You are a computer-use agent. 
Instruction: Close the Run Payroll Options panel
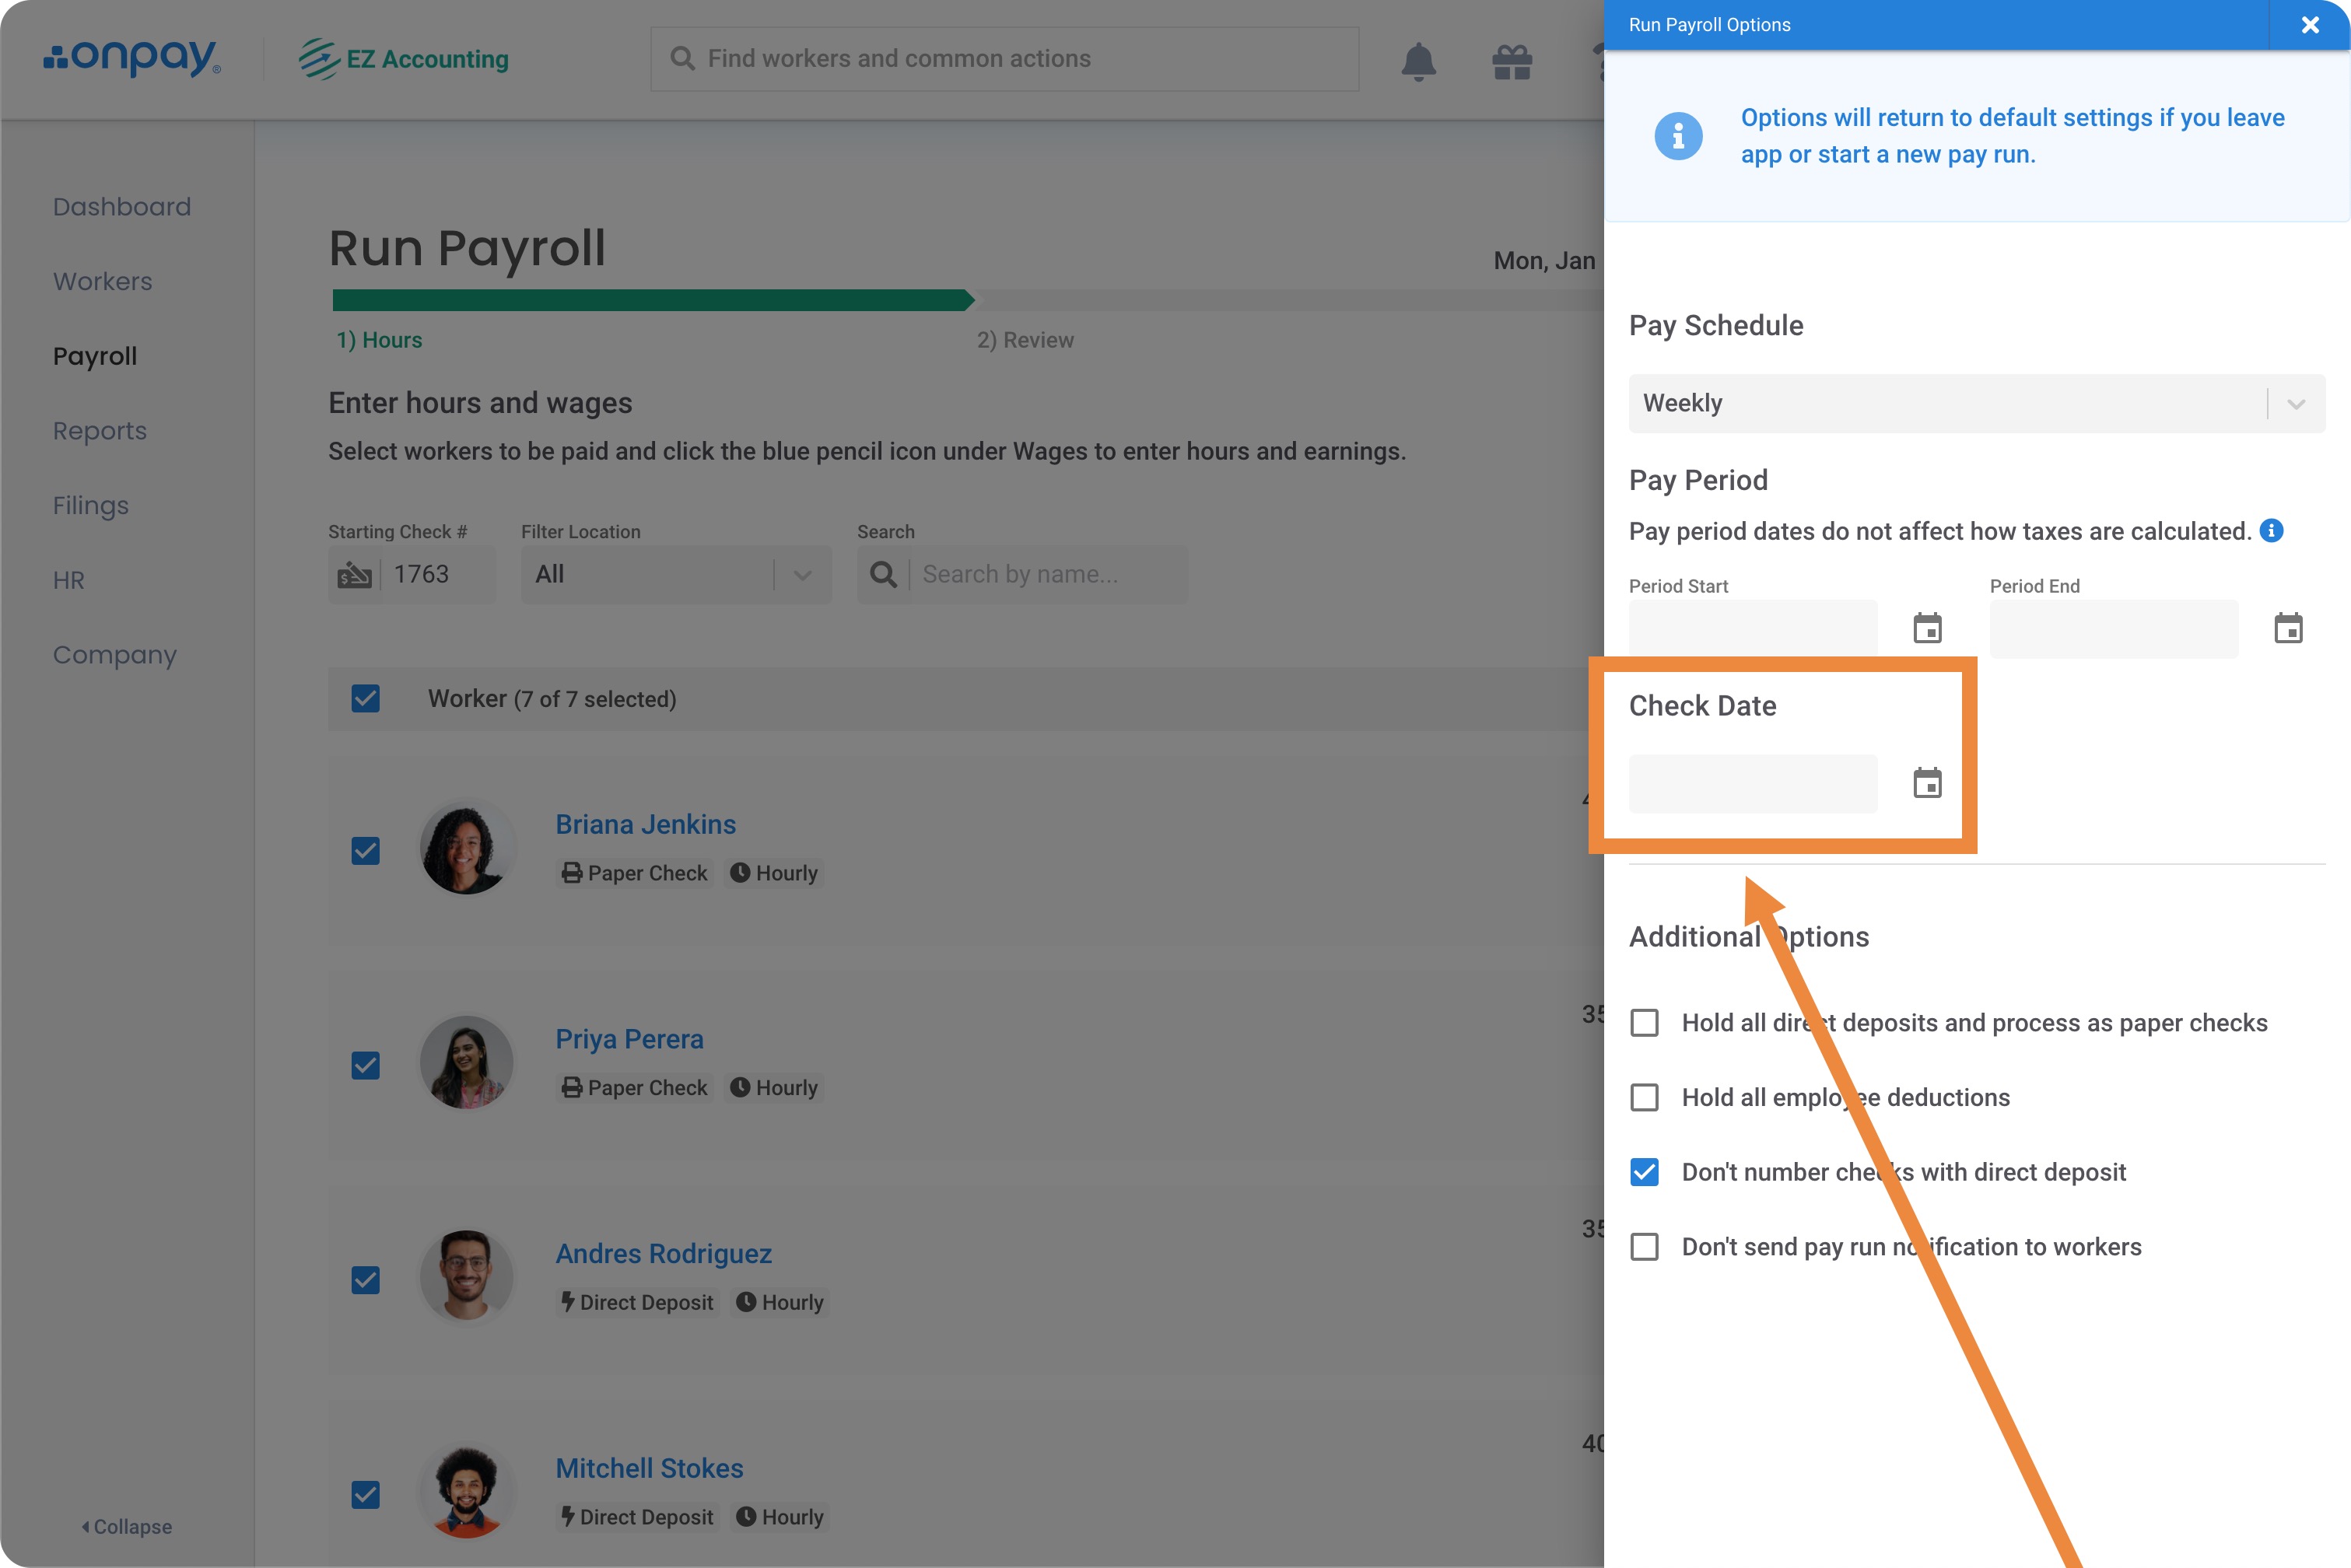pos(2309,25)
